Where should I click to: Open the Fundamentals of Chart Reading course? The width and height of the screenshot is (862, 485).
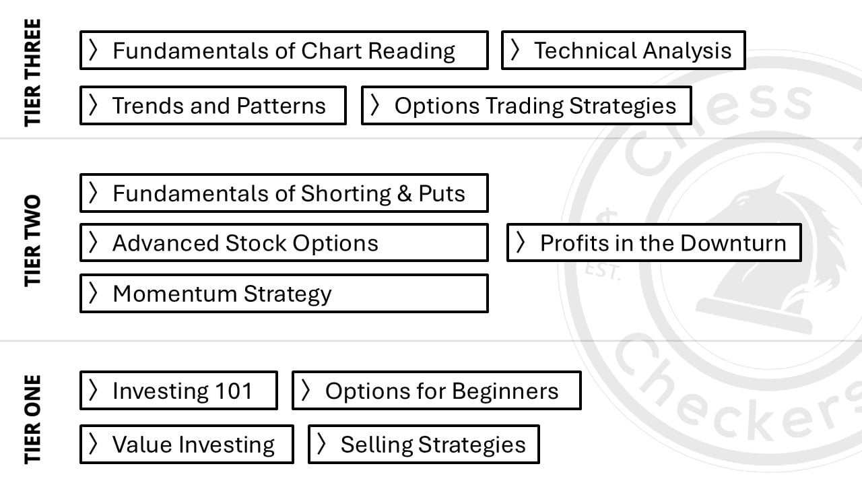[284, 50]
